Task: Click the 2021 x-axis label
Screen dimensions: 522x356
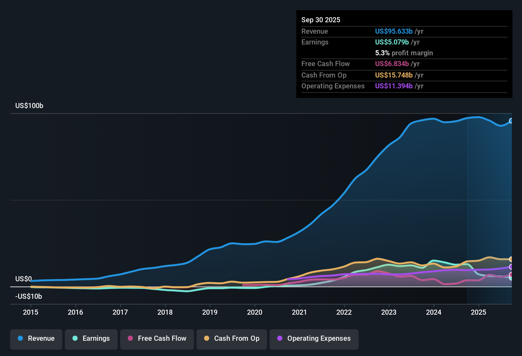Action: point(299,312)
